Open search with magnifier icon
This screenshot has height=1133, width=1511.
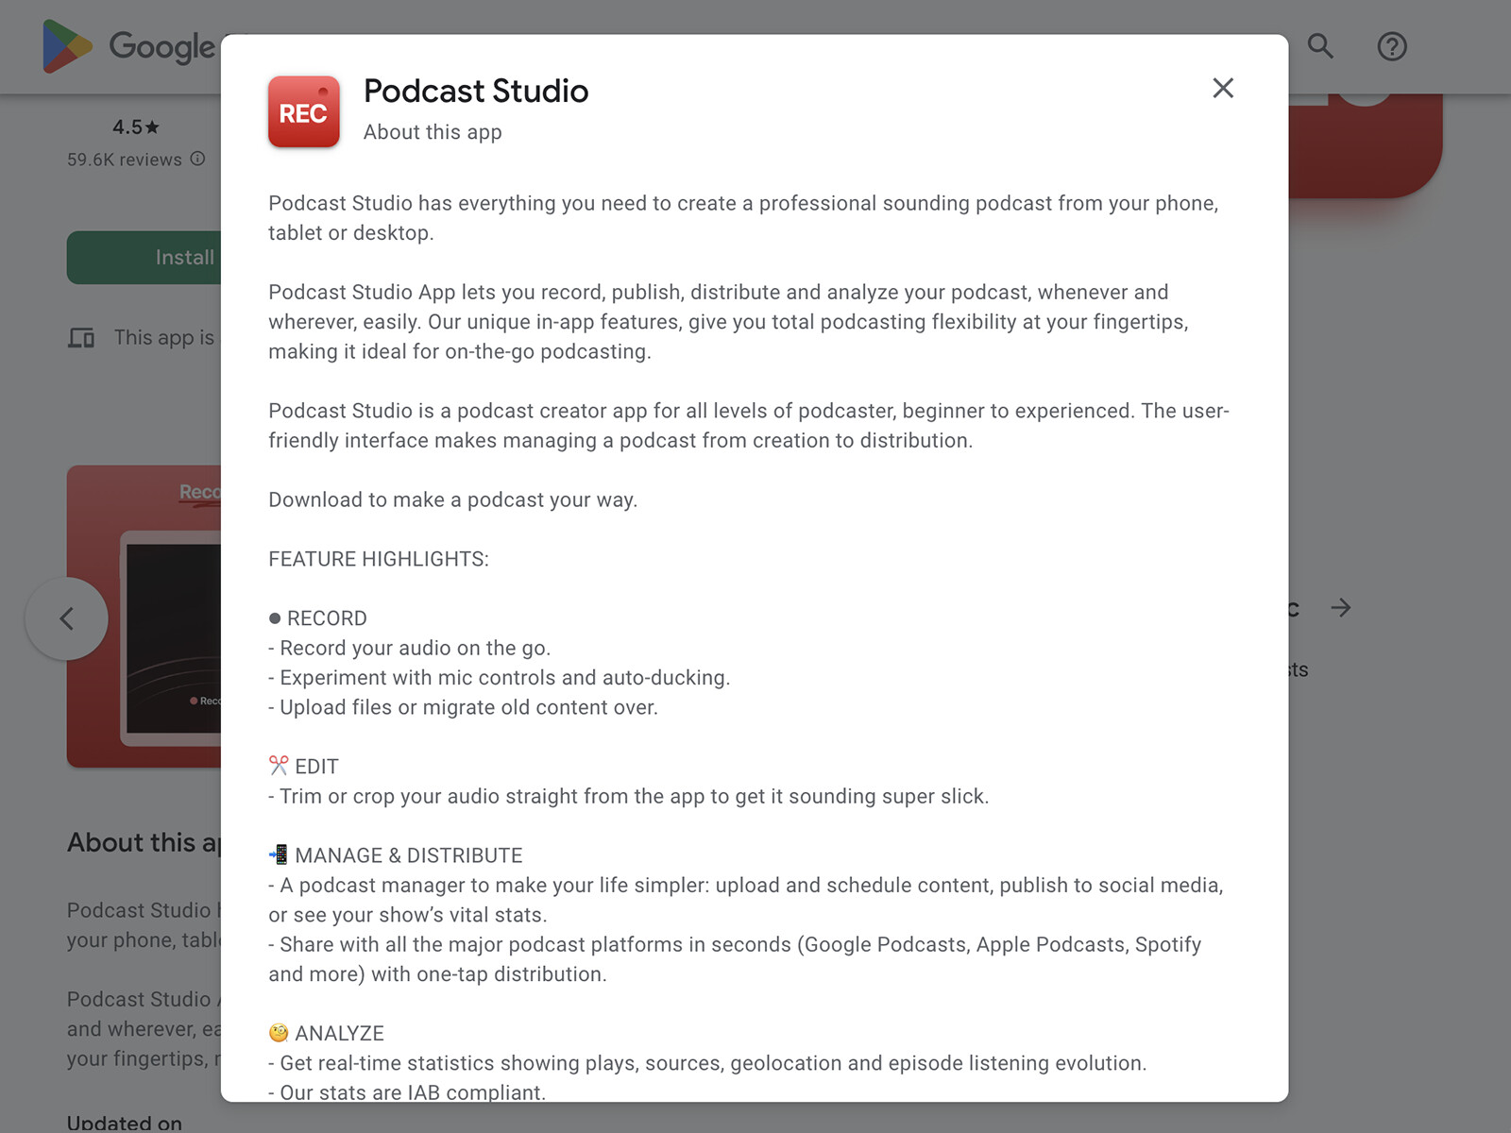1320,46
